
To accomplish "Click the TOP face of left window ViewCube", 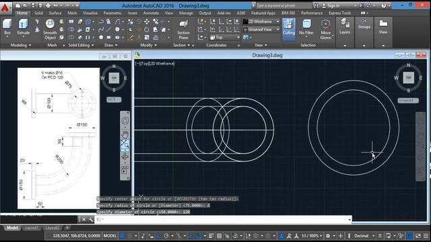I will [114, 78].
